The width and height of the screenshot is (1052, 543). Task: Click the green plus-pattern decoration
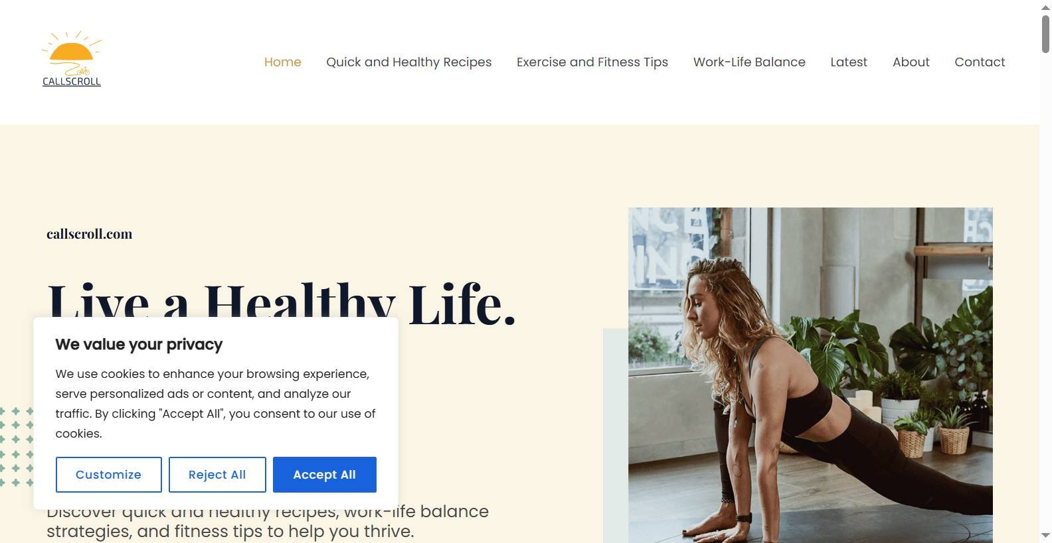coord(17,446)
